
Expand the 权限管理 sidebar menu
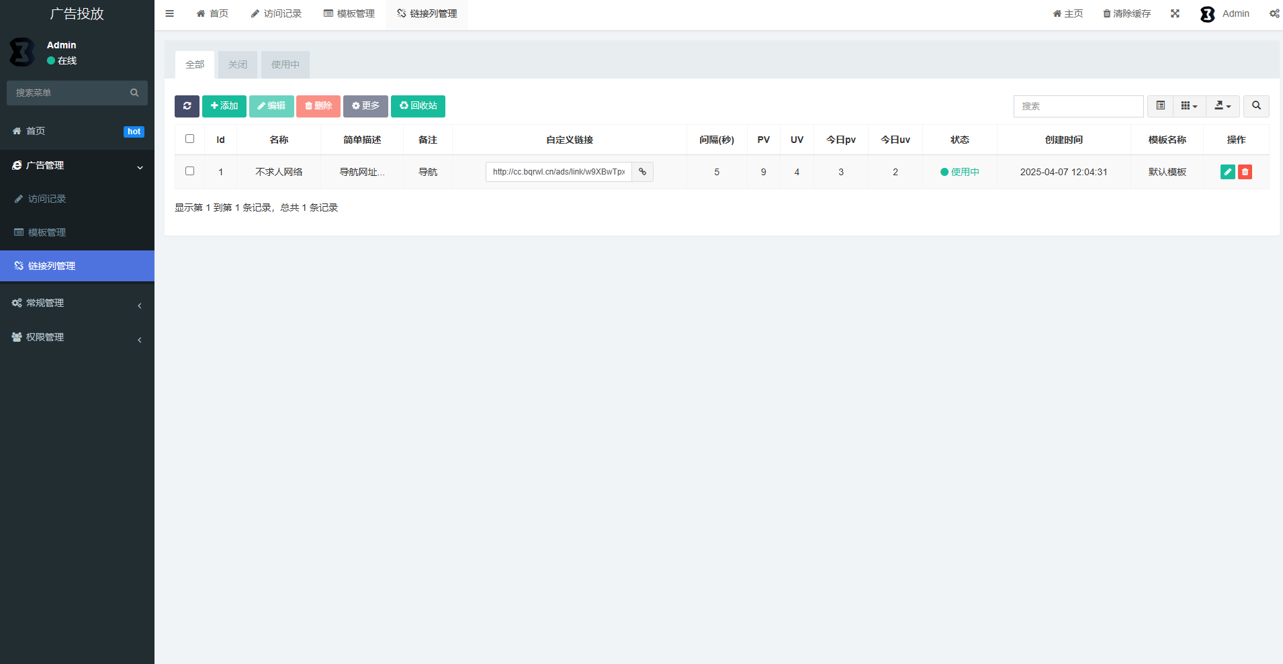[77, 338]
